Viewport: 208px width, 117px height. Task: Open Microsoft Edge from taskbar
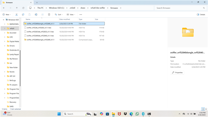131,114
